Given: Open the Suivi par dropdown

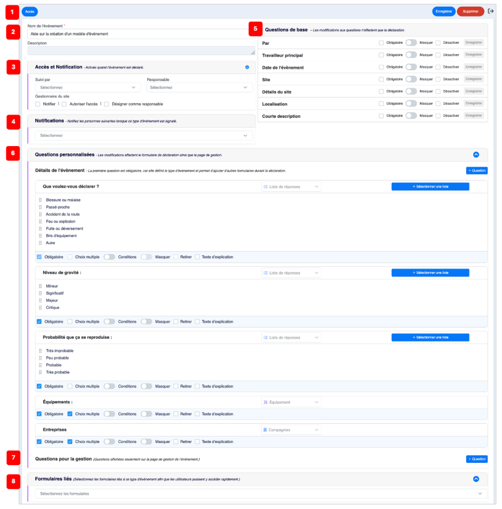Looking at the screenshot, I should pos(88,87).
